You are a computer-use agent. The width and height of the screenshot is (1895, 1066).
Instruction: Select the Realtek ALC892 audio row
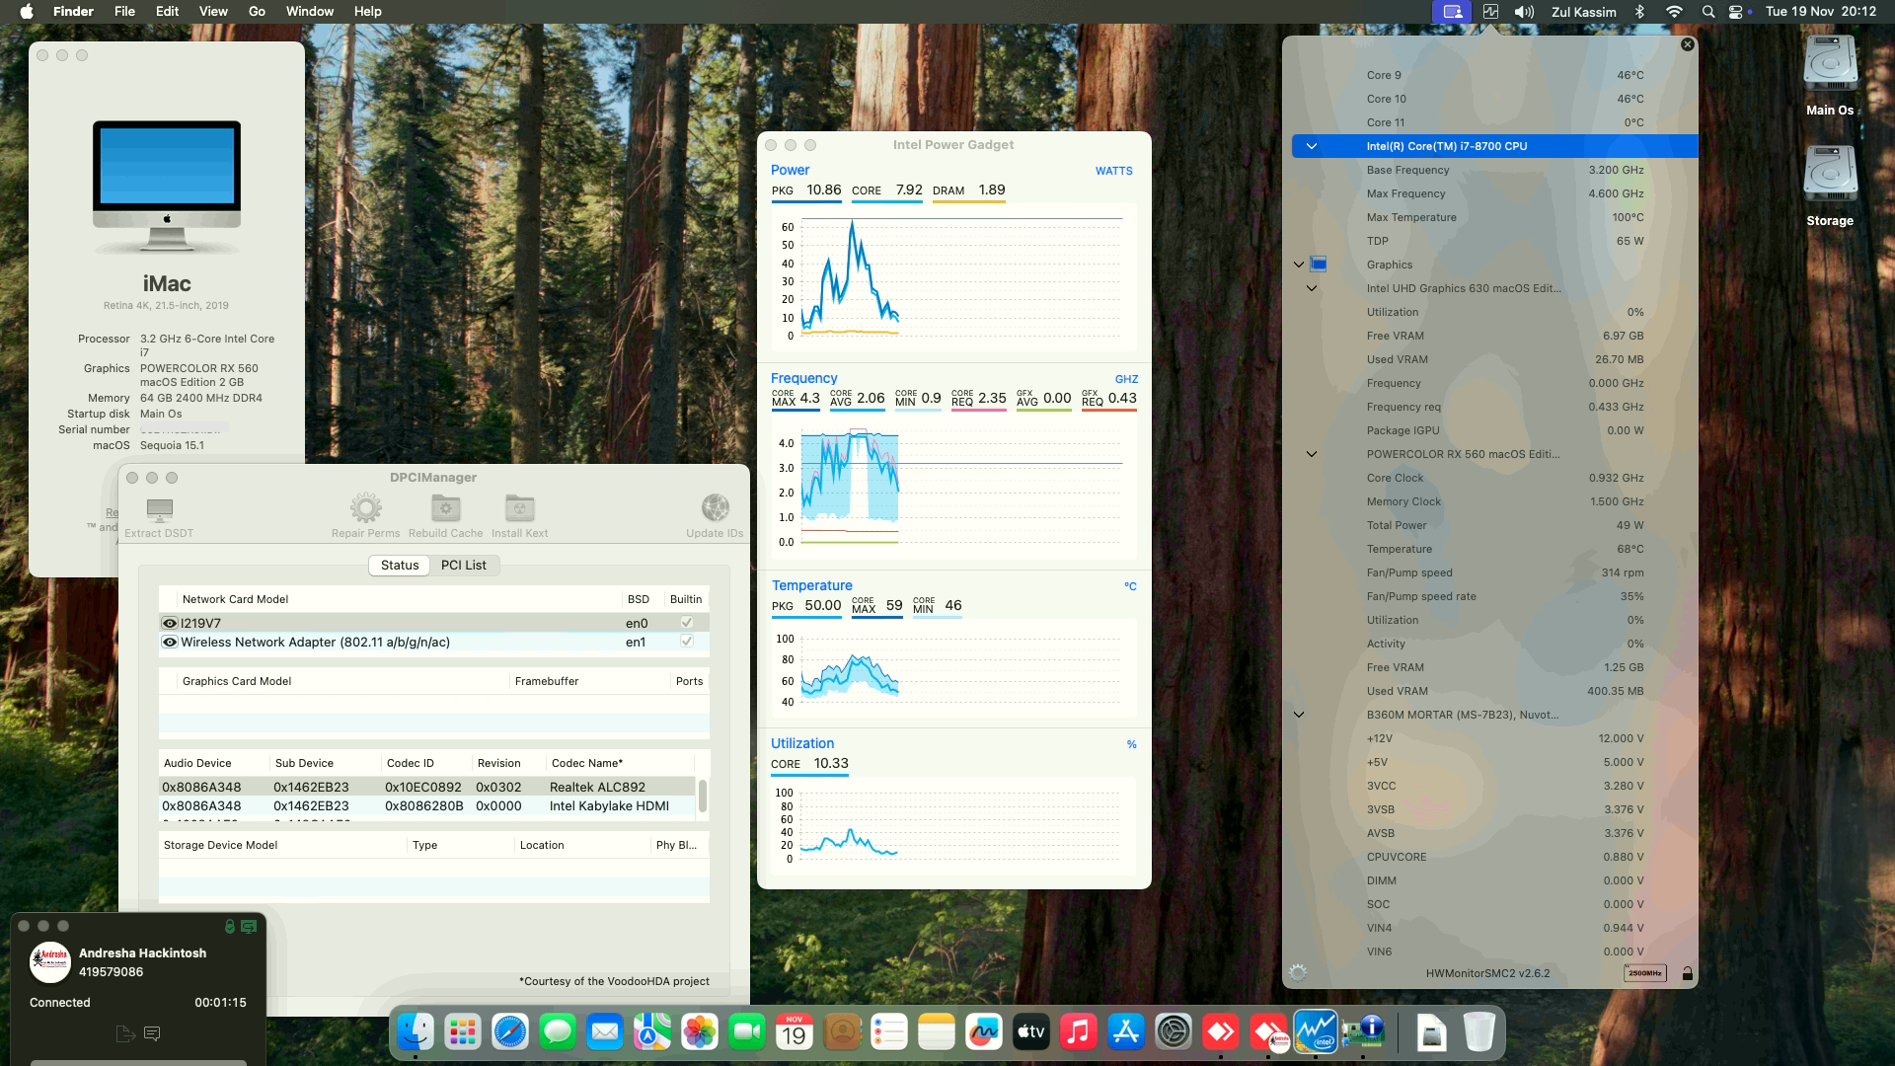click(427, 787)
